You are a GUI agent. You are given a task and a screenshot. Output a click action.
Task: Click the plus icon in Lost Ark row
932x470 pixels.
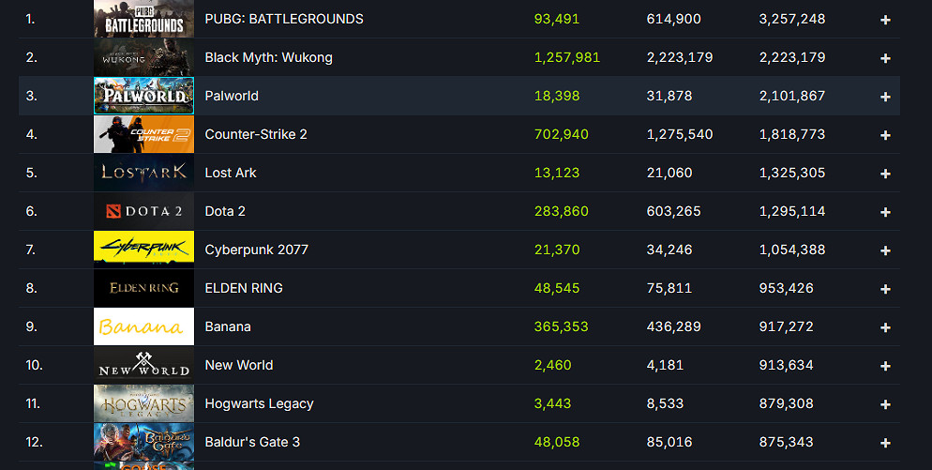point(885,174)
